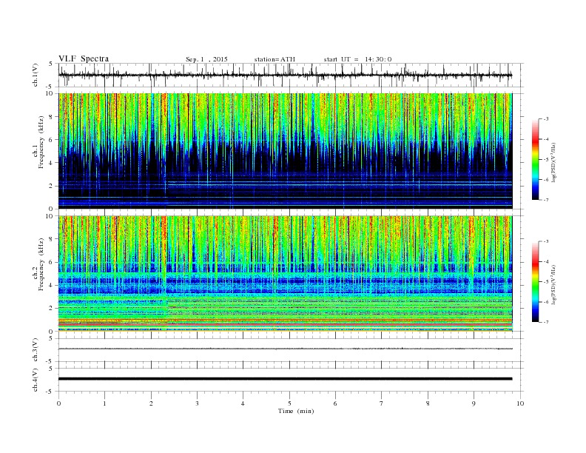The height and width of the screenshot is (453, 586).
Task: Select the ch.1 colorbar "log(PSD)(V²/Hz)" label
Action: (553, 161)
